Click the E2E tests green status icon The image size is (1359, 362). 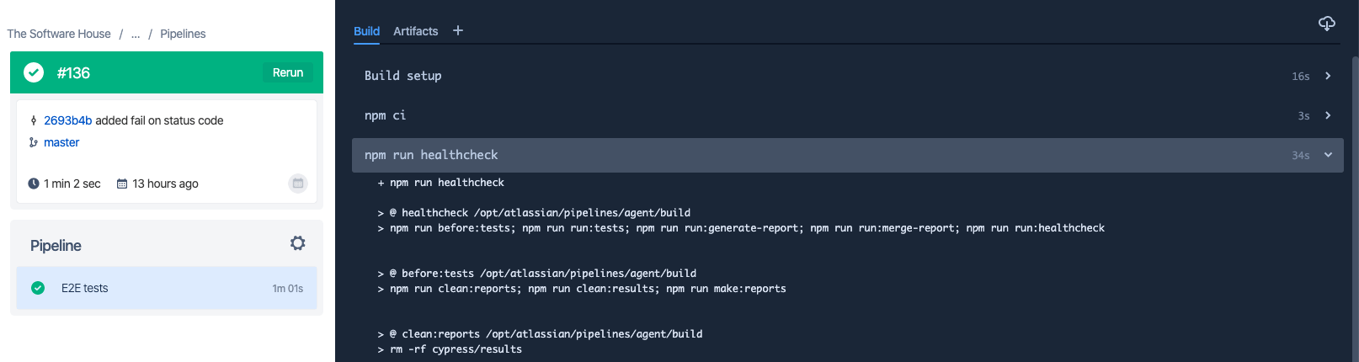tap(38, 288)
